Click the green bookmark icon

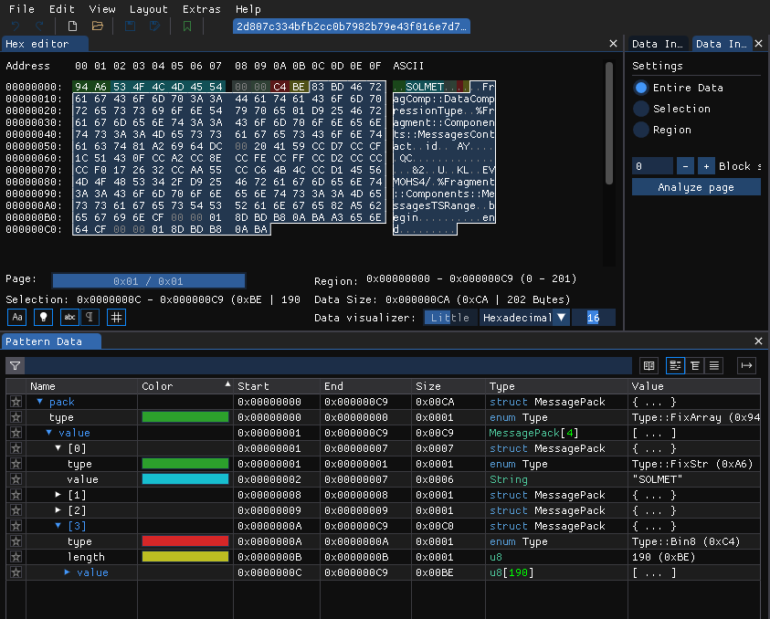pyautogui.click(x=187, y=26)
